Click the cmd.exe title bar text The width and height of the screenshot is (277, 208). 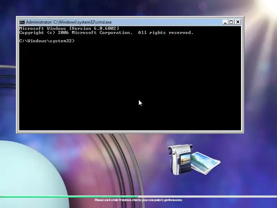click(x=69, y=22)
